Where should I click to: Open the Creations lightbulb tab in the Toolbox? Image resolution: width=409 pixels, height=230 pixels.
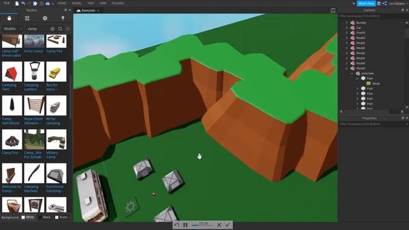63,19
